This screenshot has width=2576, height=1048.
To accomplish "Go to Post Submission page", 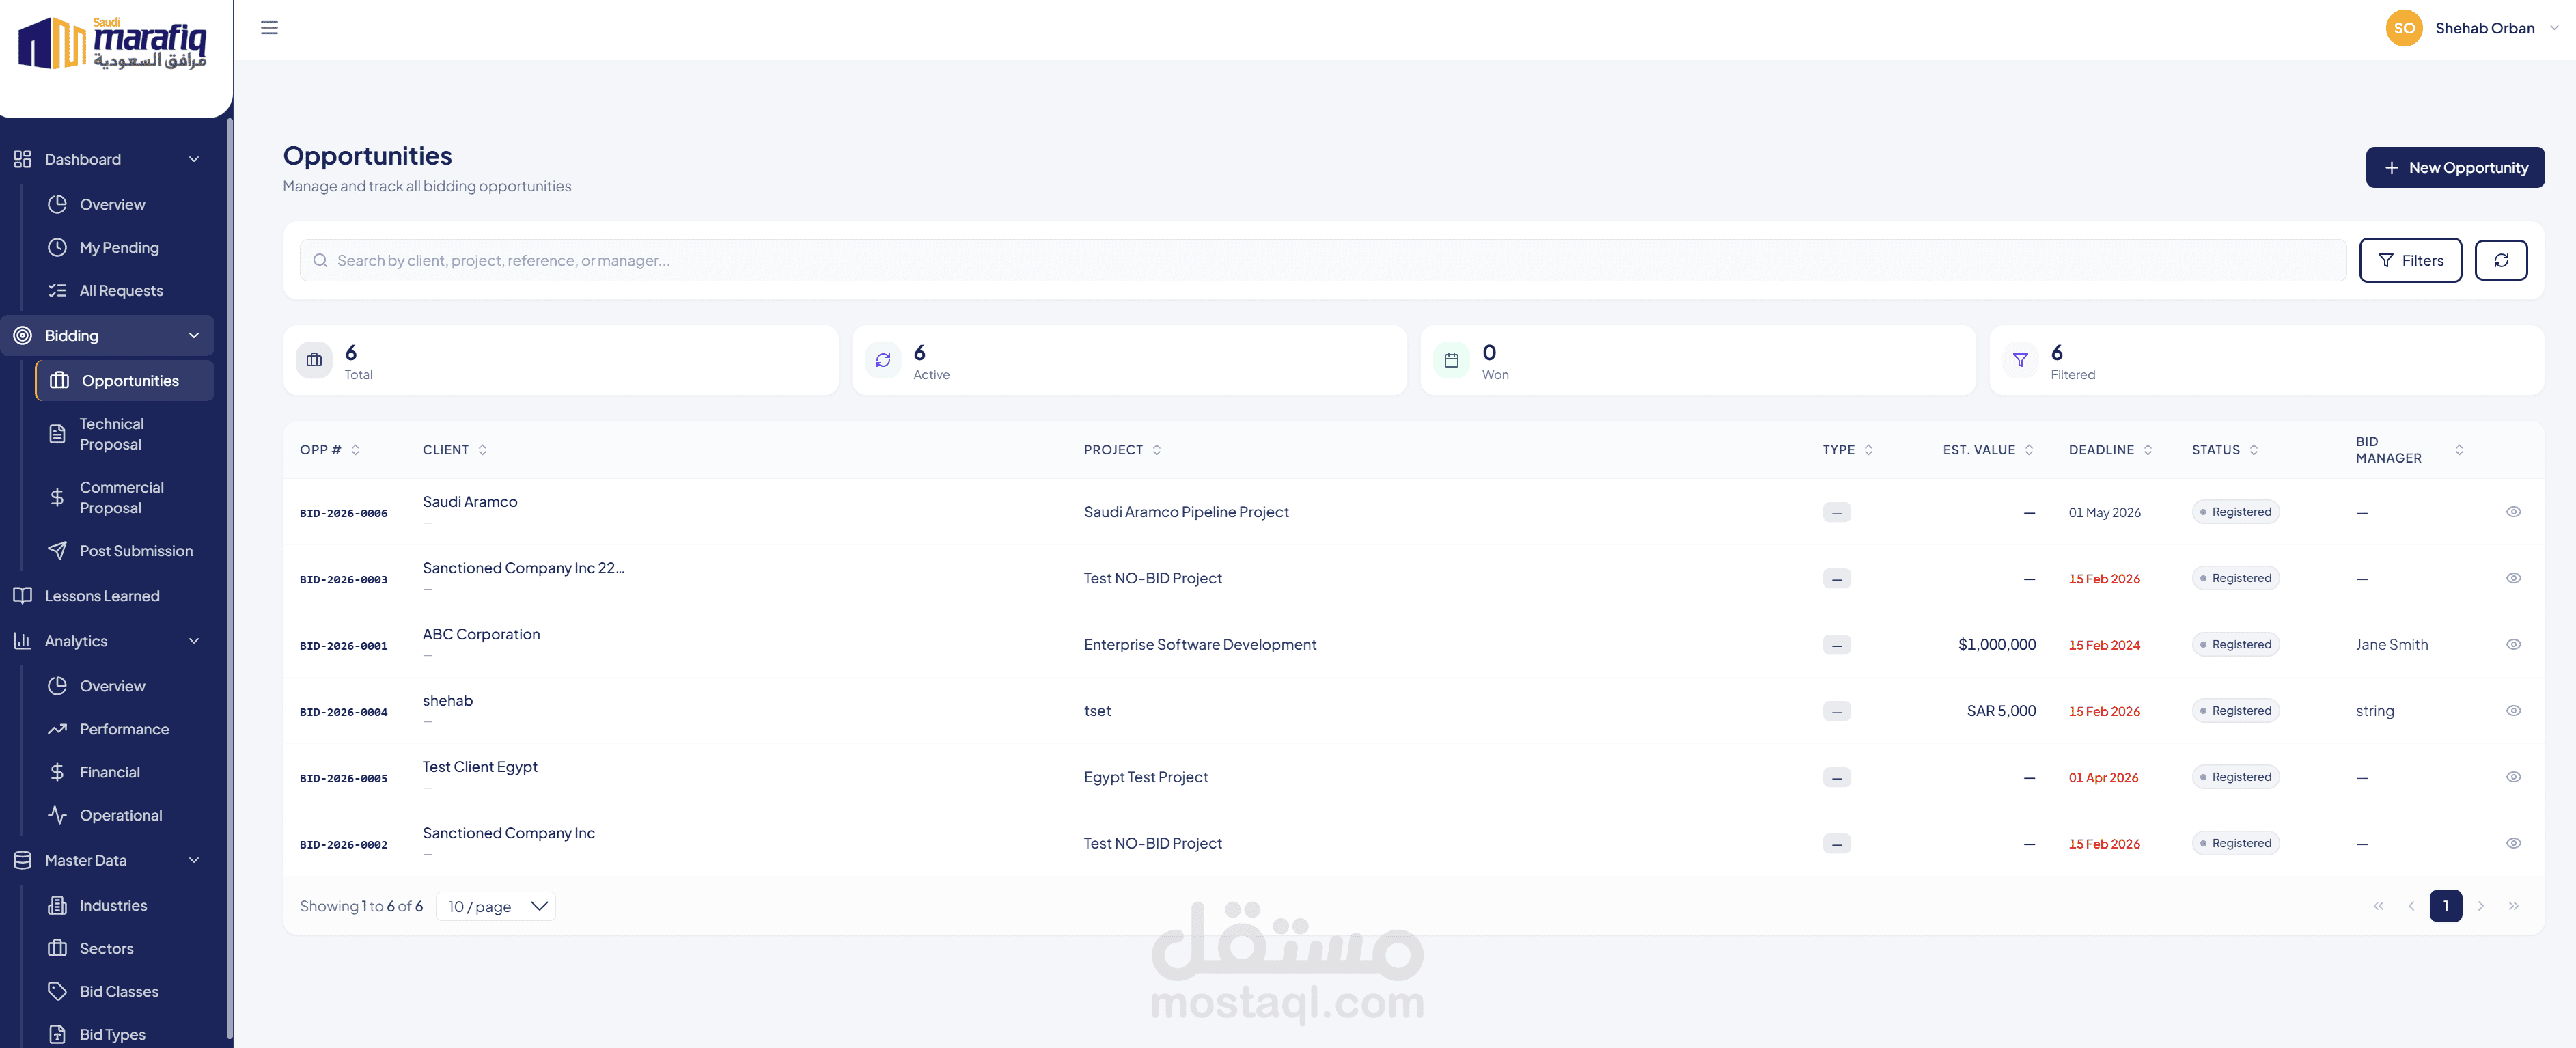I will (136, 551).
